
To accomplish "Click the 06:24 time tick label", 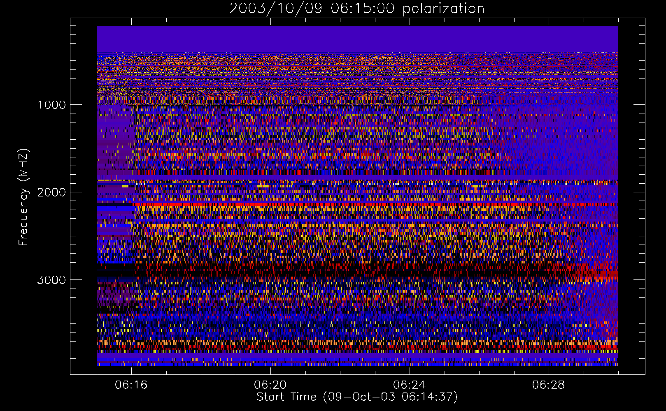I will [410, 385].
